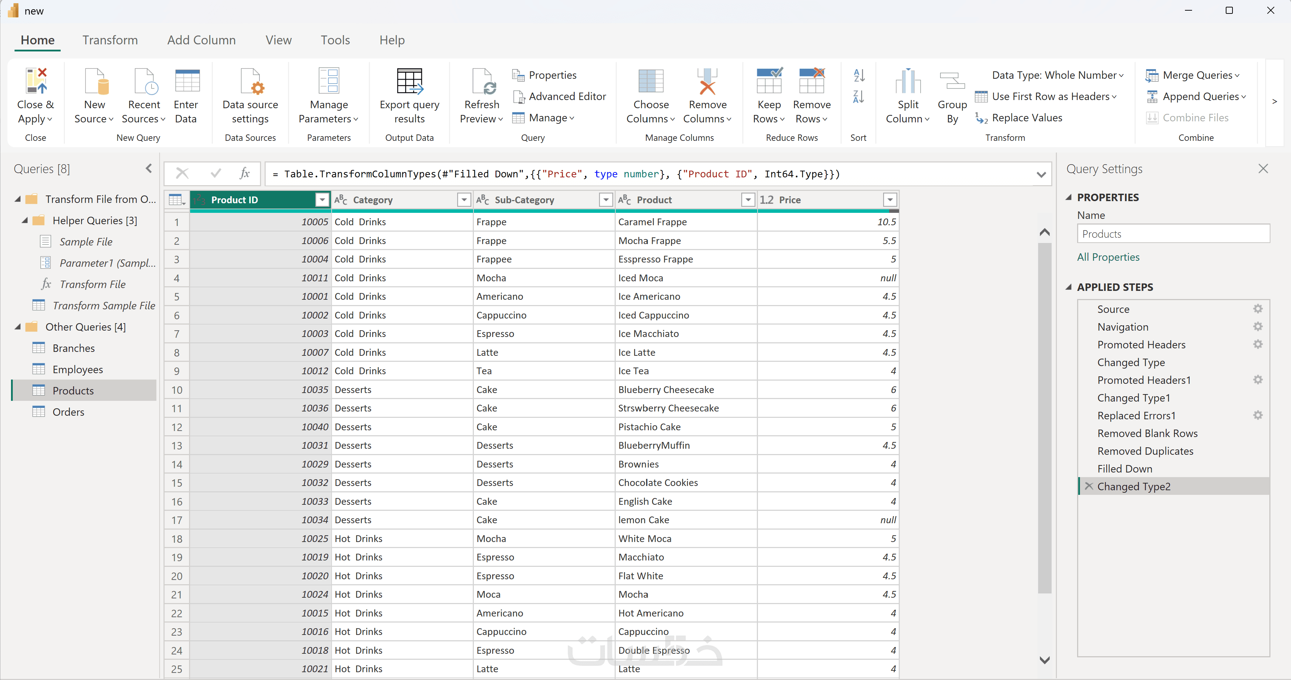Viewport: 1291px width, 680px height.
Task: Collapse the Helper Queries folder
Action: click(x=24, y=221)
